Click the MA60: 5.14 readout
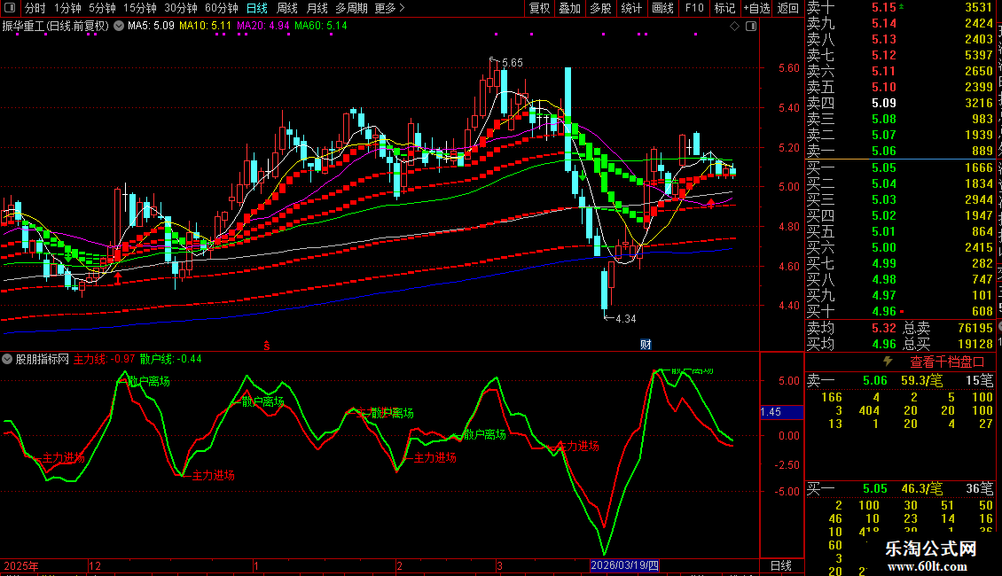1002x576 pixels. coord(321,27)
